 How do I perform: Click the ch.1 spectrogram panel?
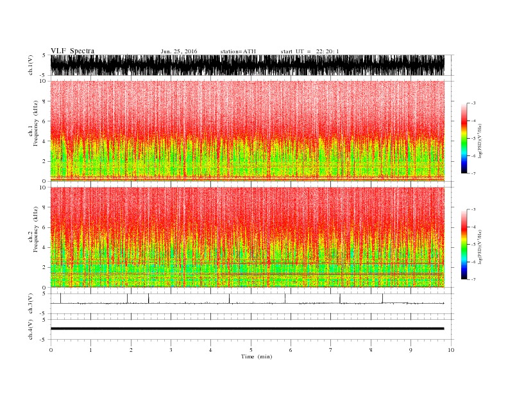[x=247, y=131]
